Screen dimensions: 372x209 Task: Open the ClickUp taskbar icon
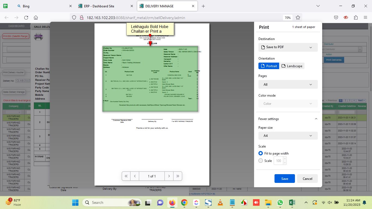click(196, 202)
